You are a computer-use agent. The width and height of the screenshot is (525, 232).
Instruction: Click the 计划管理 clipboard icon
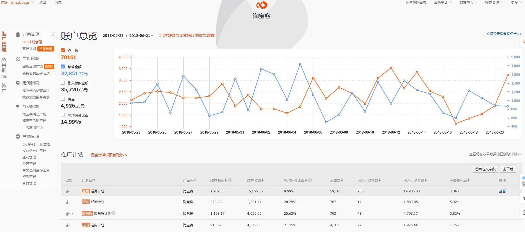pyautogui.click(x=18, y=34)
